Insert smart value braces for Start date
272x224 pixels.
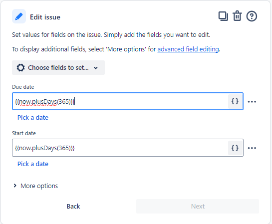pyautogui.click(x=235, y=148)
